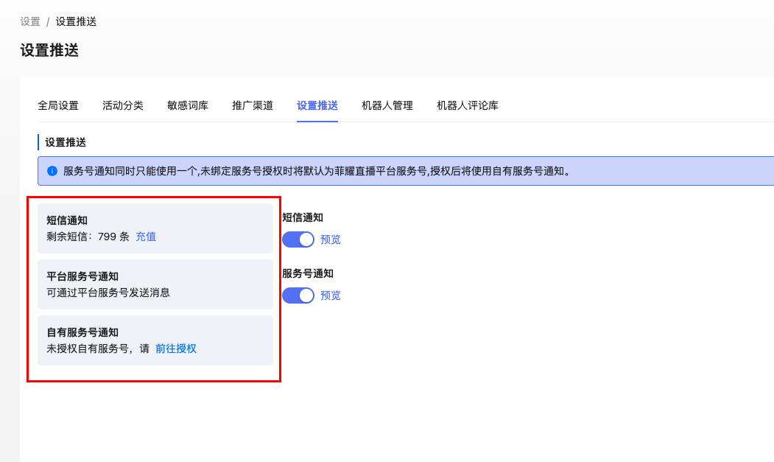Go to the 敏感词库 tab
Viewport: 774px width, 462px height.
point(188,105)
